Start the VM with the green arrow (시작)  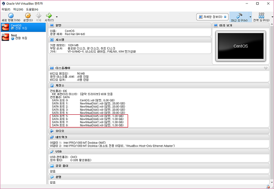pos(49,17)
